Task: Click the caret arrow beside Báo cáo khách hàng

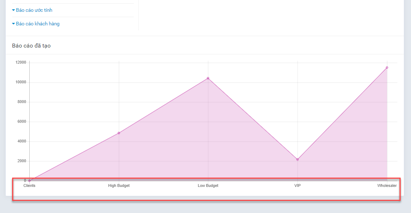Action: point(14,24)
